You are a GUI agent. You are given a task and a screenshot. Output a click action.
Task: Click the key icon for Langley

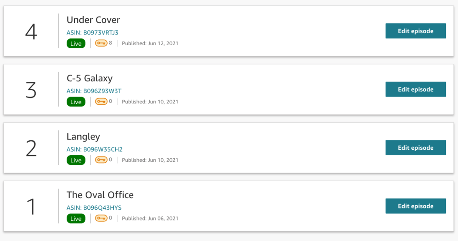101,160
